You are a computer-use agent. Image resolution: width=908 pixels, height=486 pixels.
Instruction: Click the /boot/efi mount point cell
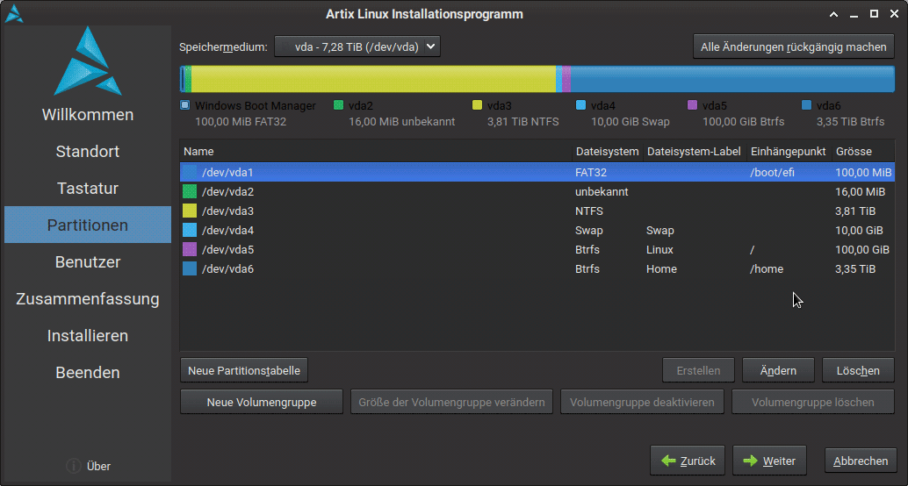coord(771,173)
